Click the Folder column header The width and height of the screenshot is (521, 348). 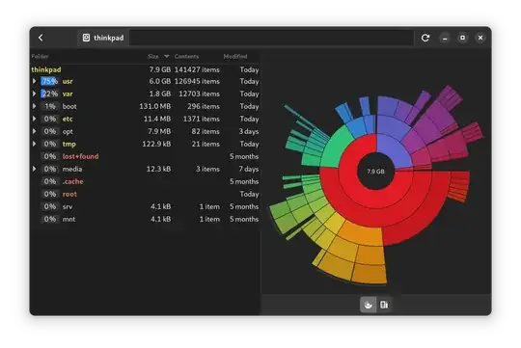point(40,57)
